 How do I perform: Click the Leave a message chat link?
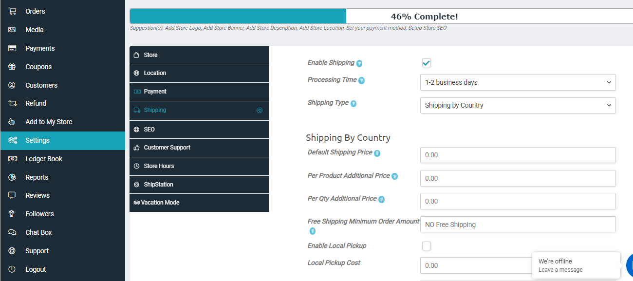click(560, 270)
